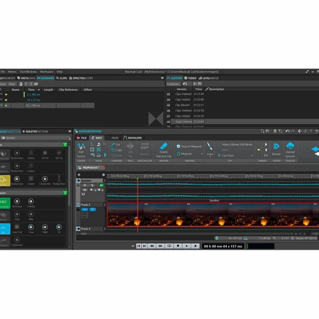Open the Filter dropdown in Markers panel

click(x=12, y=84)
